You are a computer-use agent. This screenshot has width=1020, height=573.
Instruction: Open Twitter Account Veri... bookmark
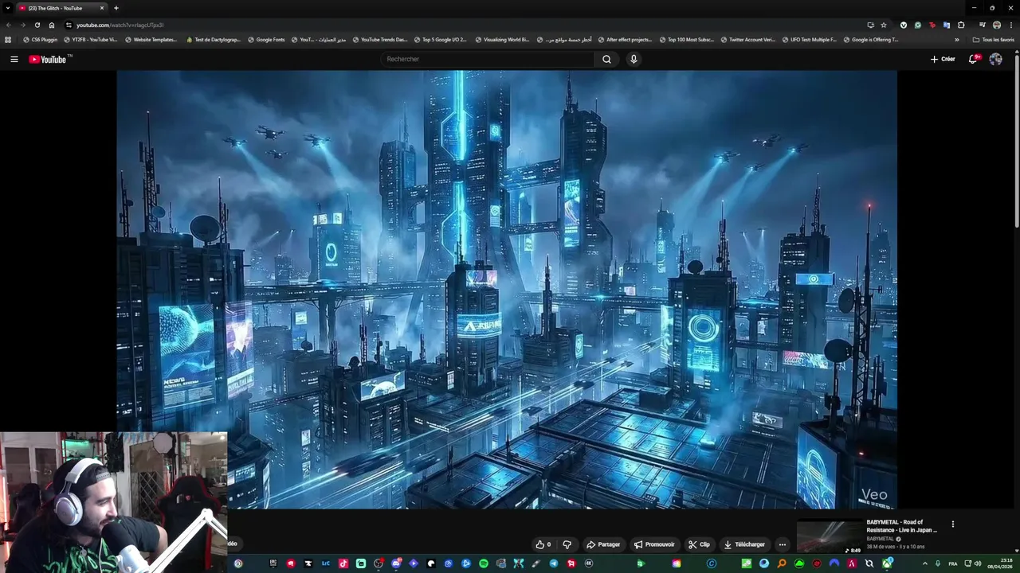pos(747,40)
